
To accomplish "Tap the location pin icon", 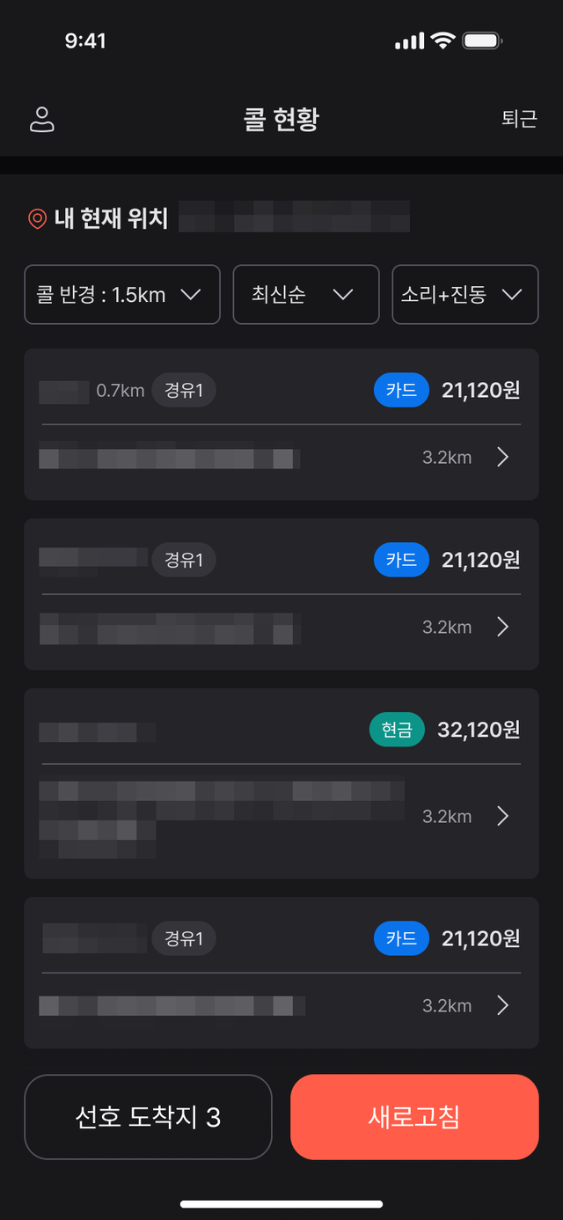I will [37, 218].
